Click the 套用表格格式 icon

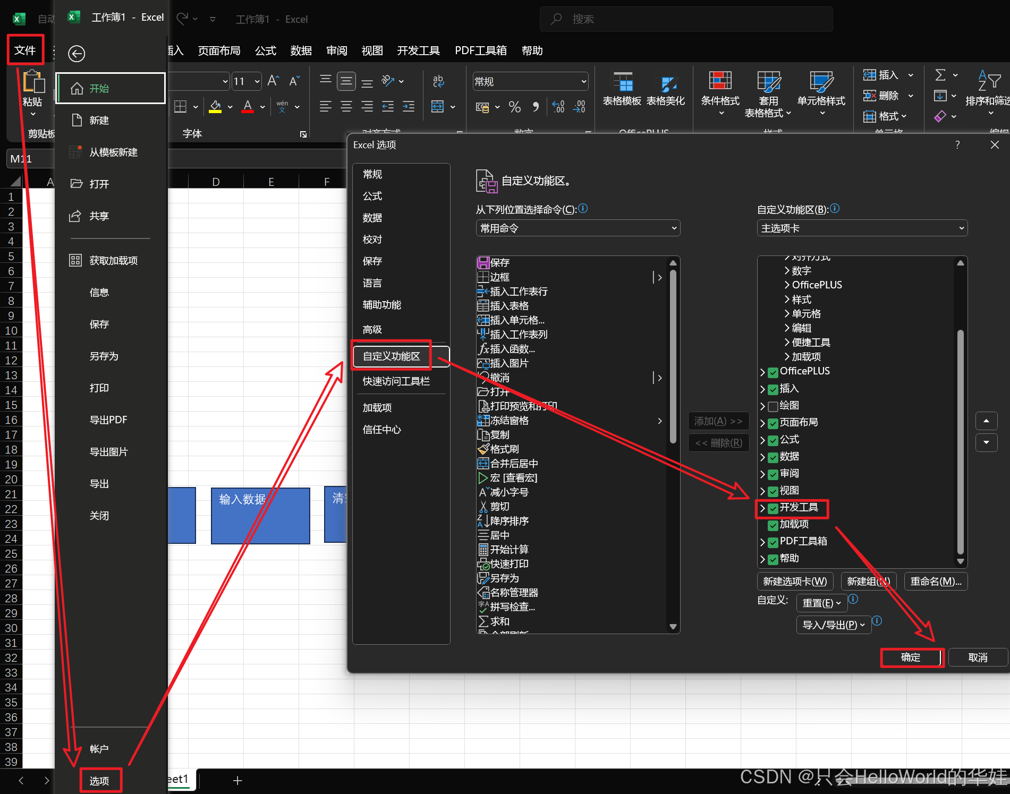click(768, 81)
